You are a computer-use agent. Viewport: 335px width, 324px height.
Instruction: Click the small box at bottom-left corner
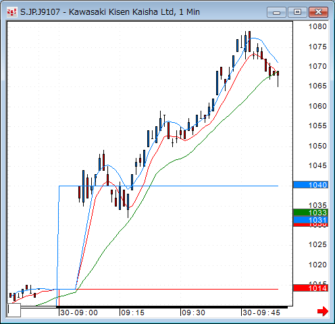point(14,310)
